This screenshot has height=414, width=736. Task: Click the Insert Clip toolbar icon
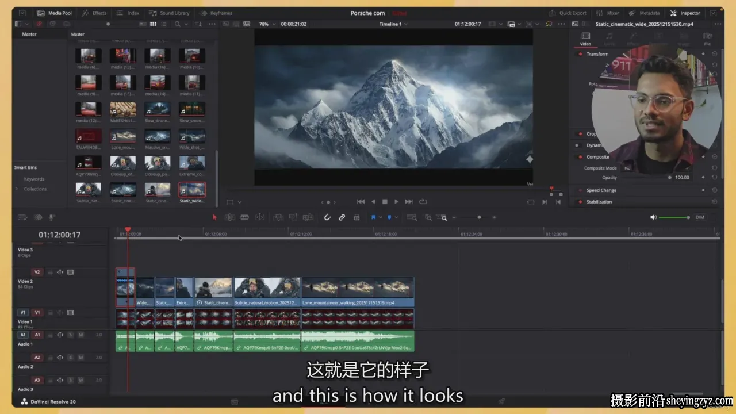pyautogui.click(x=278, y=217)
